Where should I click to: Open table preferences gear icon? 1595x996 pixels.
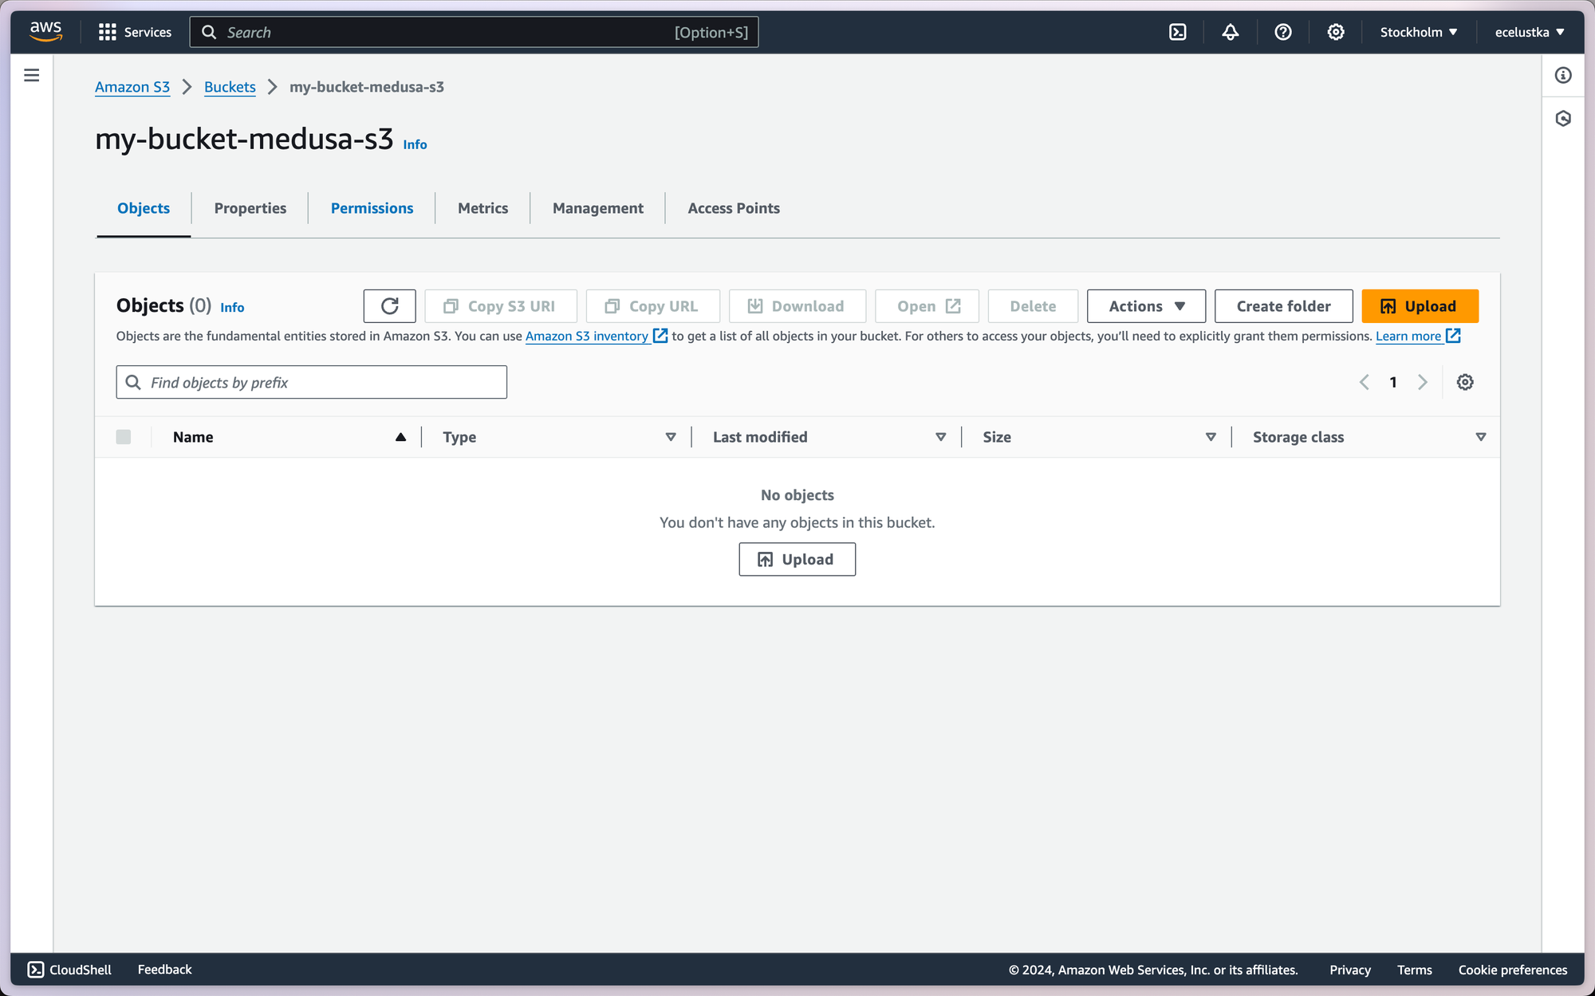click(1465, 382)
